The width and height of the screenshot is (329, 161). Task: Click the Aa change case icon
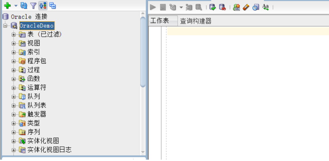click(x=266, y=7)
